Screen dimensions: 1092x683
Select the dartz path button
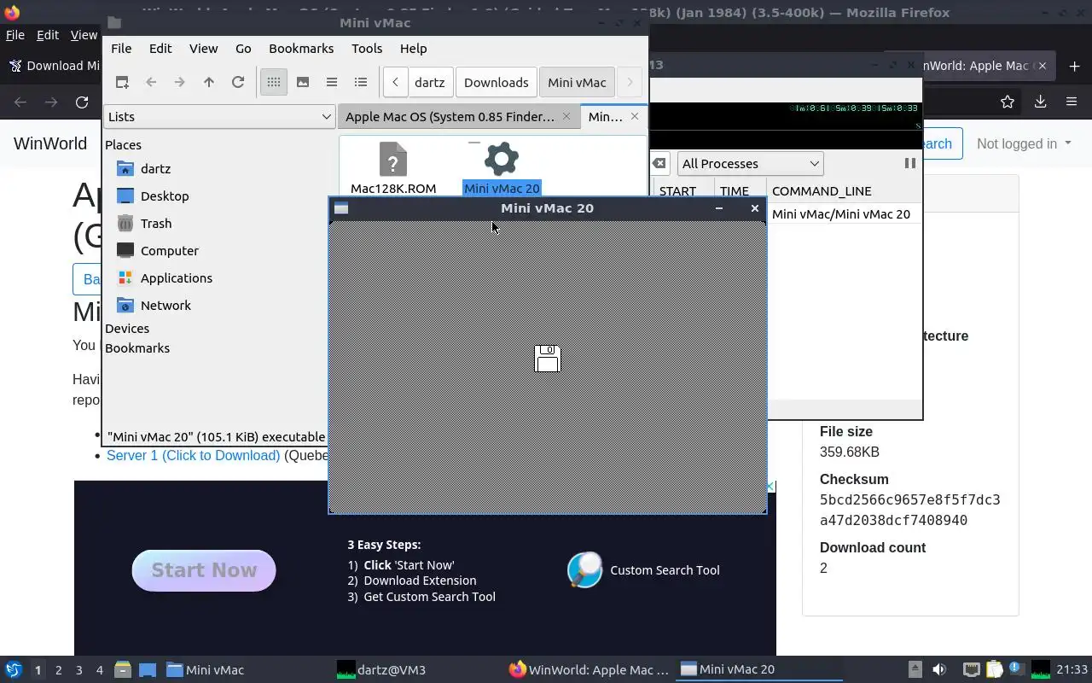pos(430,82)
